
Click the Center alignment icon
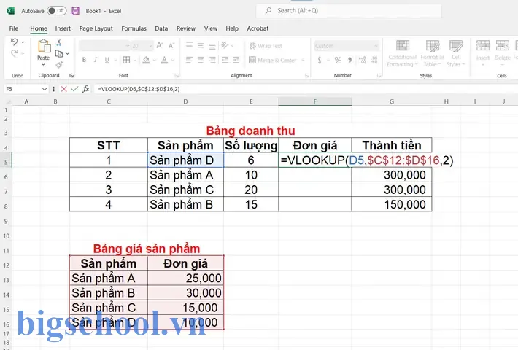tap(201, 60)
